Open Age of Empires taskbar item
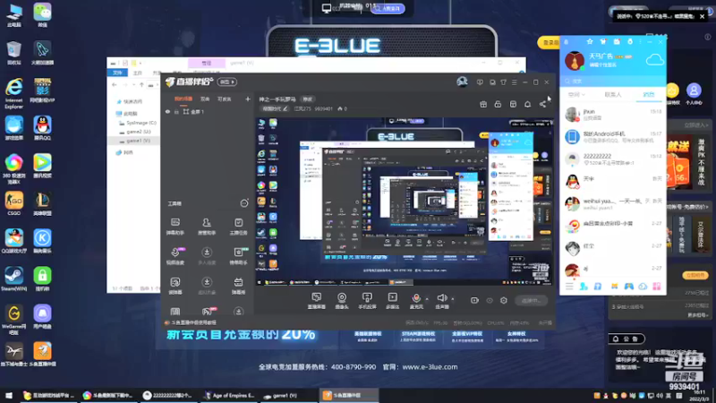 [229, 396]
